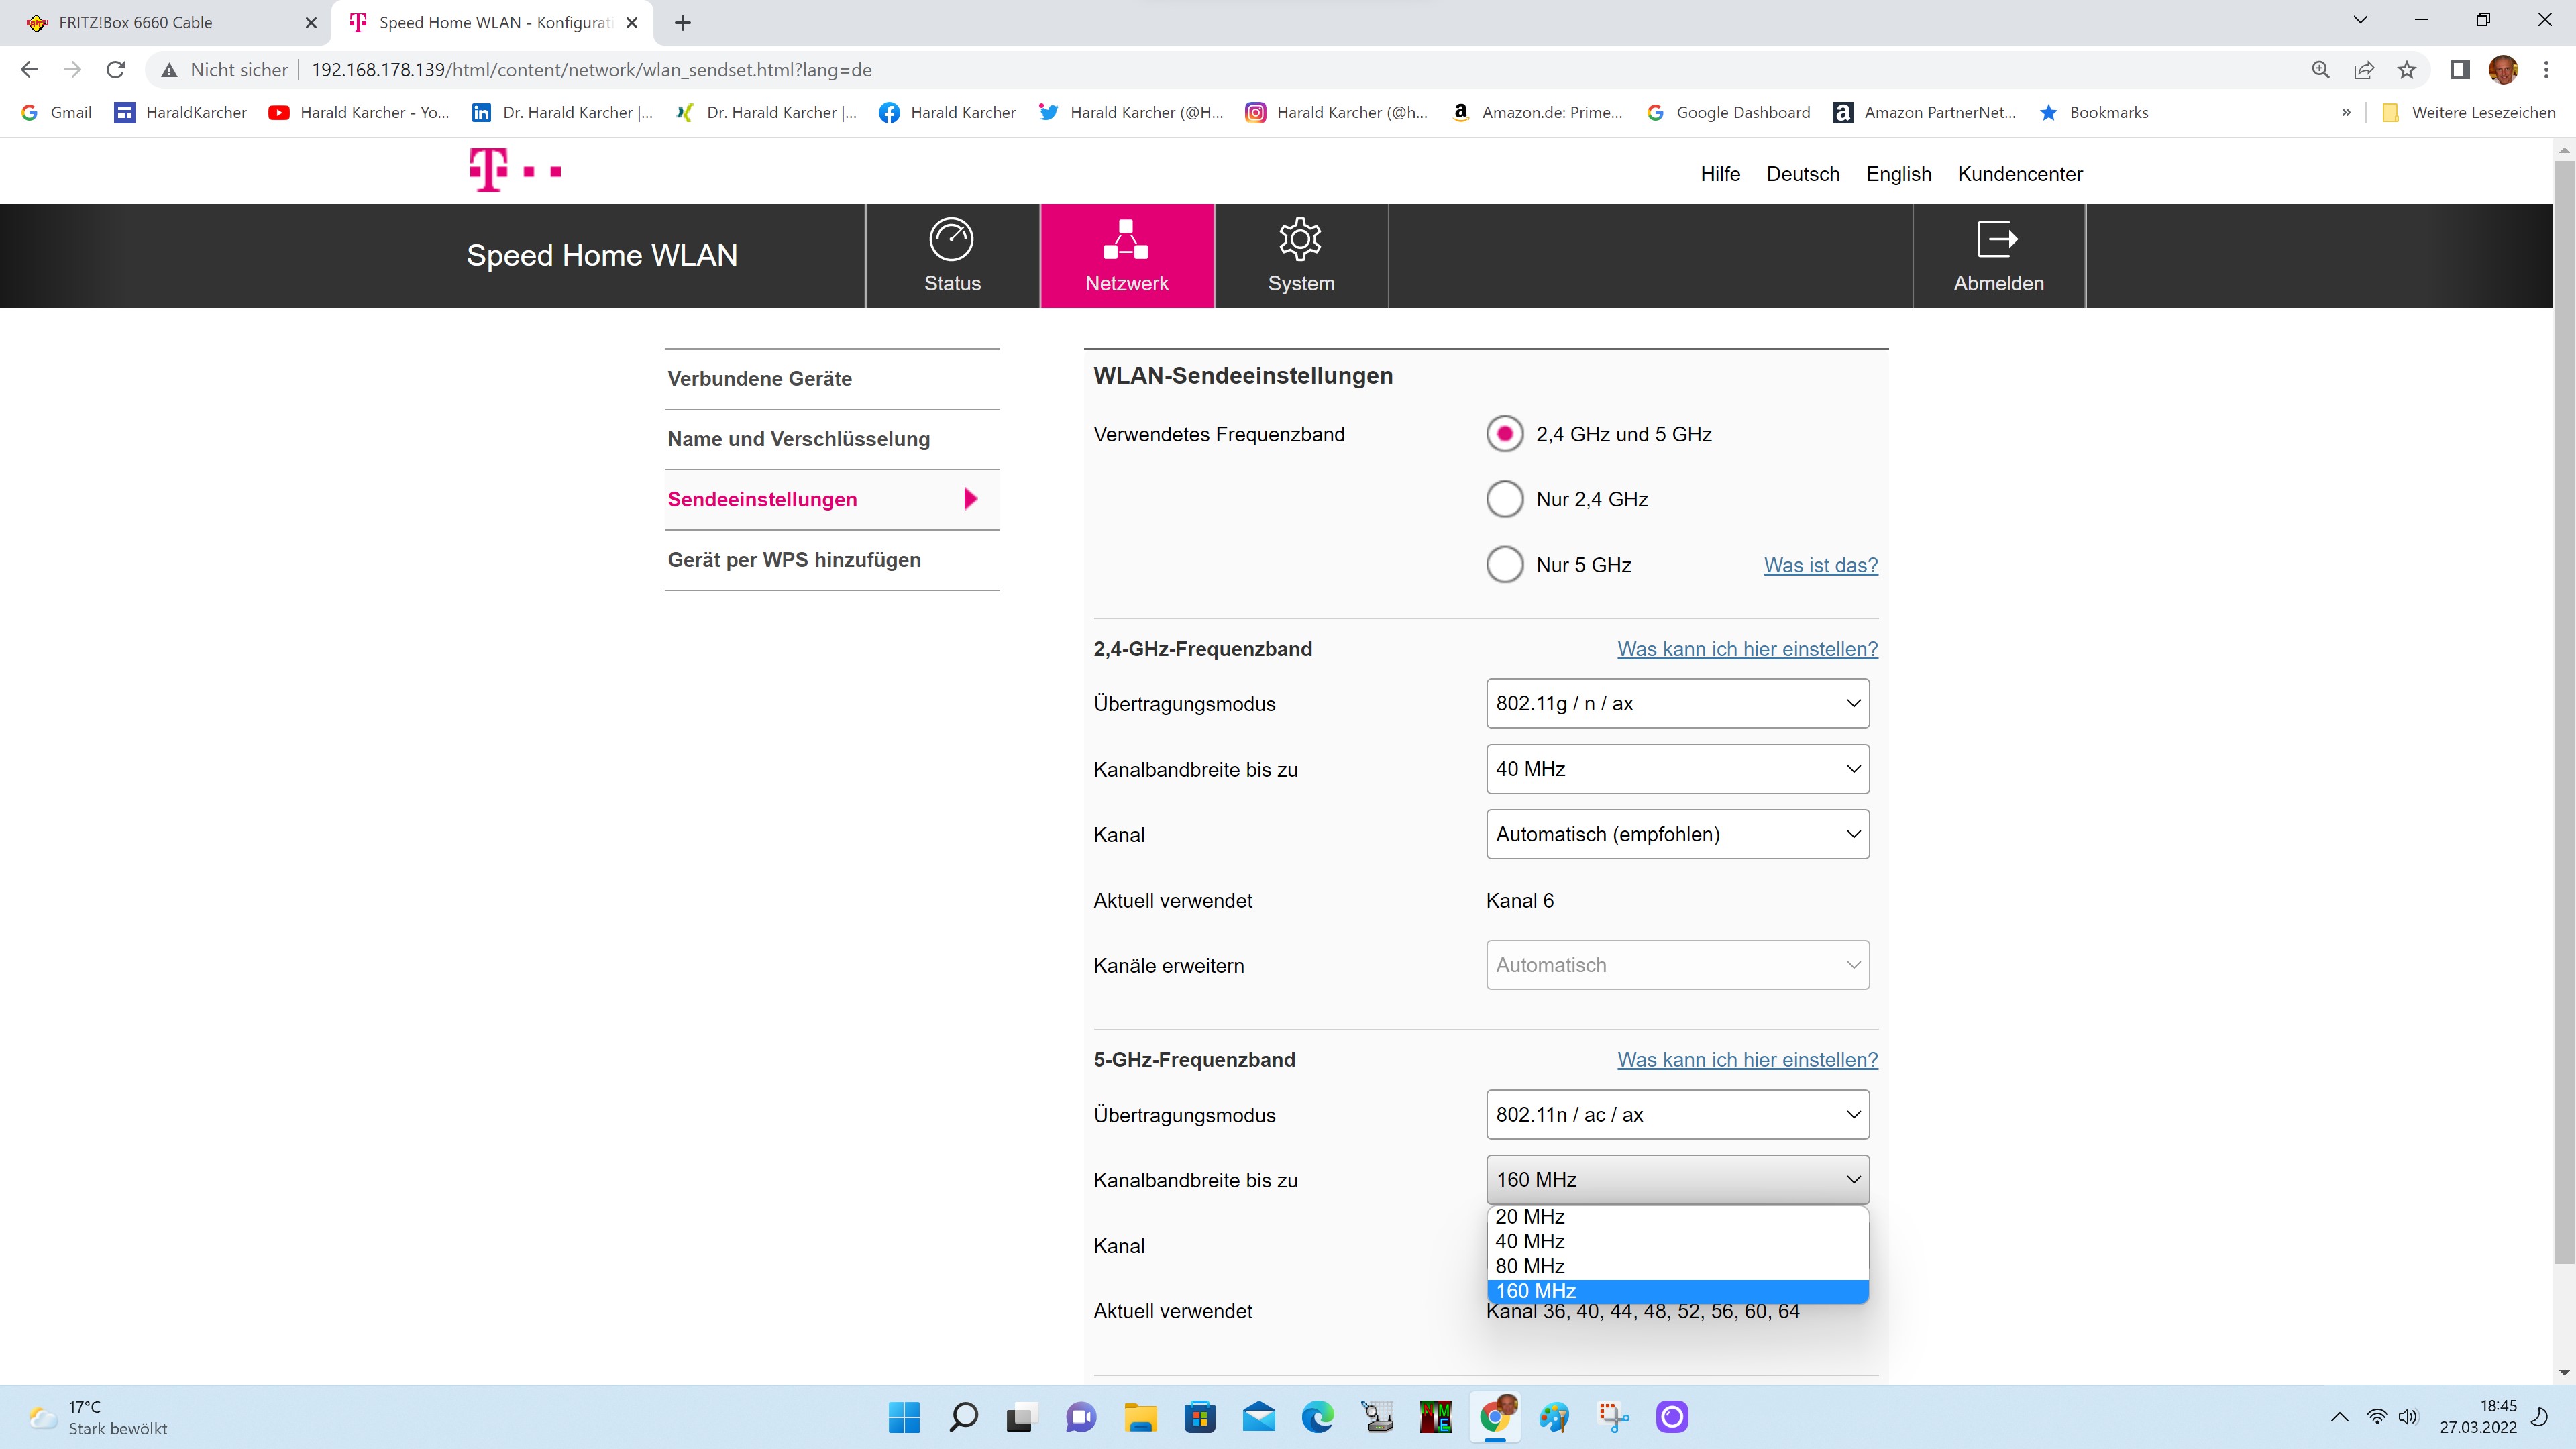This screenshot has height=1449, width=2576.
Task: Select the 'Nur 2,4 GHz' radio button
Action: pyautogui.click(x=1504, y=499)
